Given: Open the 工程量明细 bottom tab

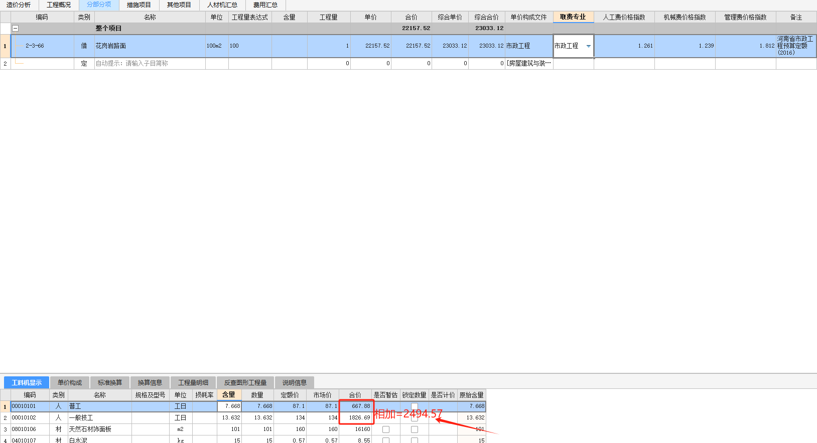Looking at the screenshot, I should tap(193, 382).
